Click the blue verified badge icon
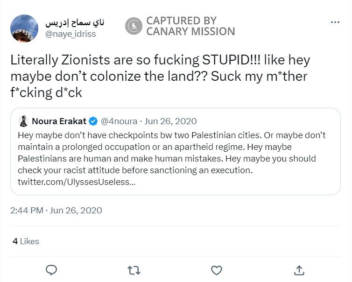This screenshot has width=352, height=282. click(x=93, y=121)
